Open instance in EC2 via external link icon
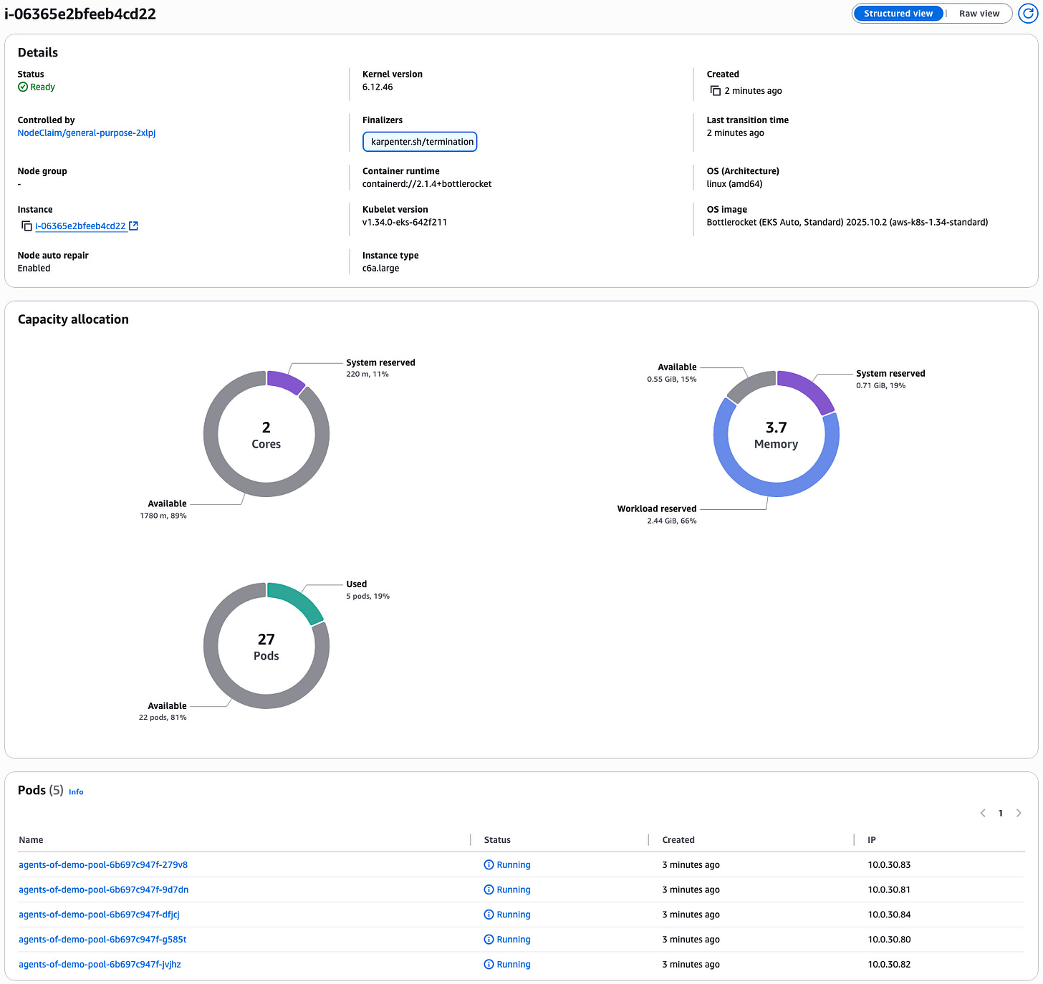Viewport: 1043px width, 984px height. click(x=133, y=225)
